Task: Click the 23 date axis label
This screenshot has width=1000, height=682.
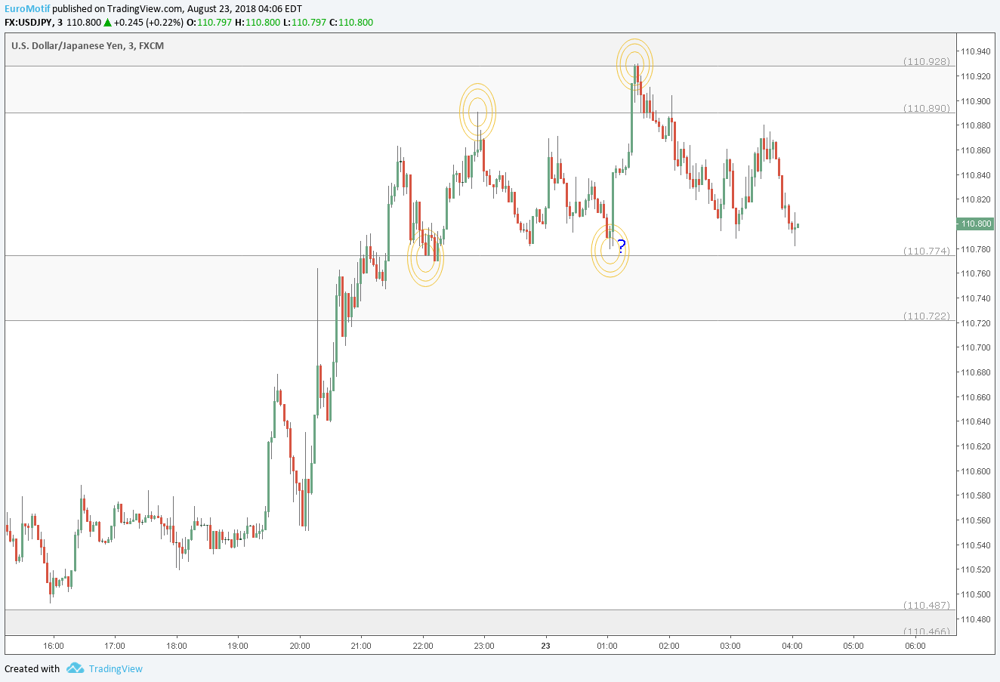Action: tap(546, 646)
